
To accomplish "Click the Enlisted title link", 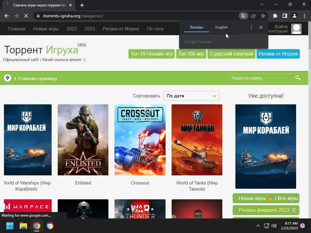I will pos(83,183).
